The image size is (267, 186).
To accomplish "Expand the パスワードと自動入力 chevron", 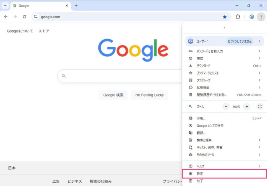I will [260, 51].
